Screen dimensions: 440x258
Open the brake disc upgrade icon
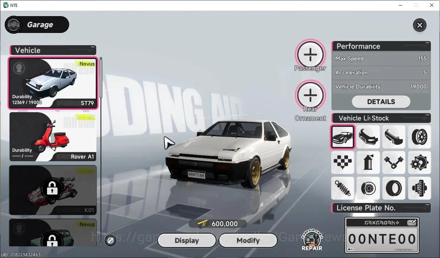click(x=368, y=188)
